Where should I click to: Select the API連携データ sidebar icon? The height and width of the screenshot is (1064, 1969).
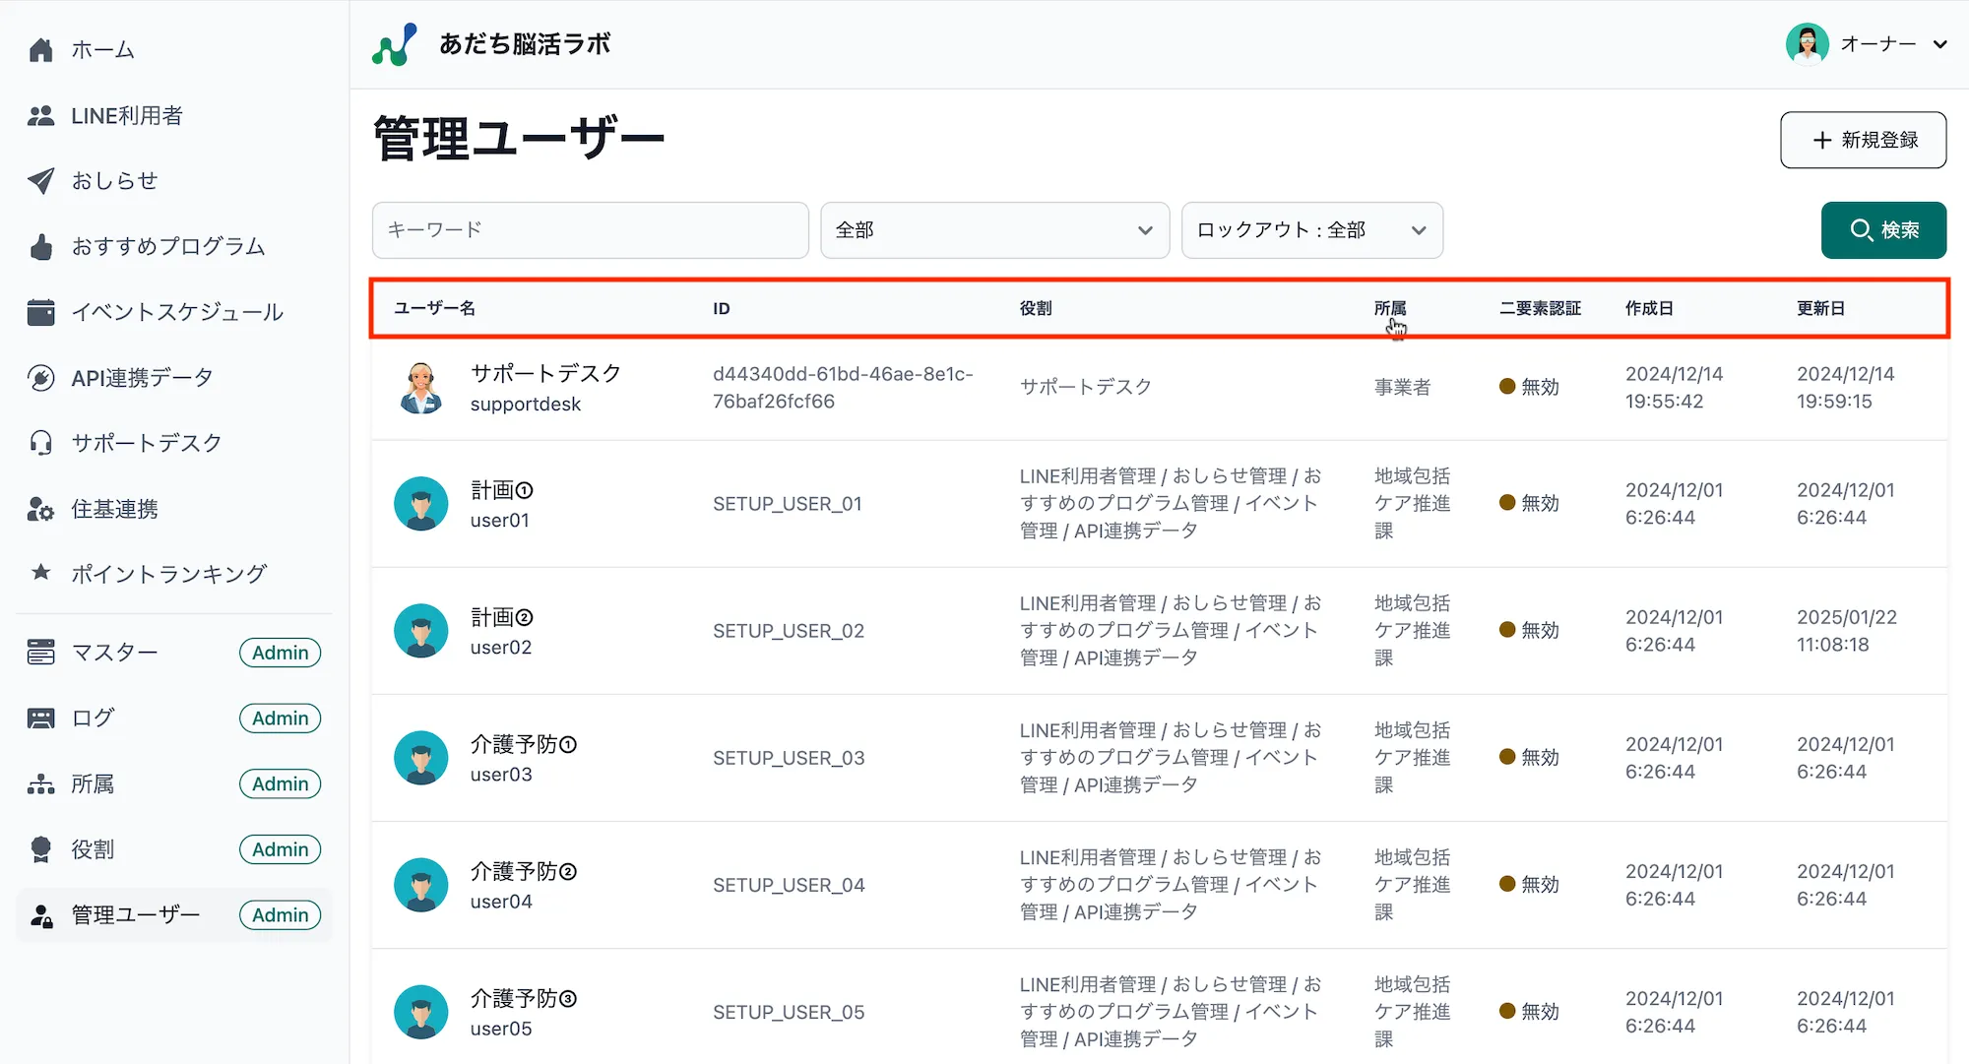tap(40, 377)
